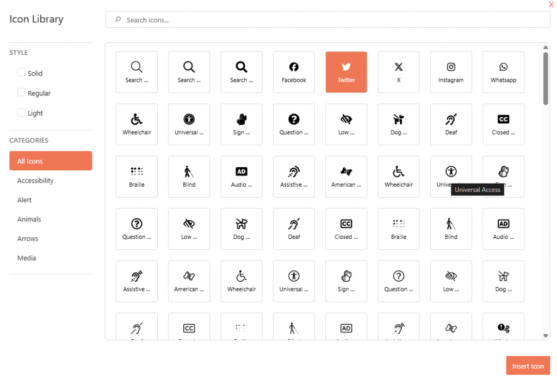The height and width of the screenshot is (379, 557).
Task: Select the Whatsapp icon tile
Action: 503,72
